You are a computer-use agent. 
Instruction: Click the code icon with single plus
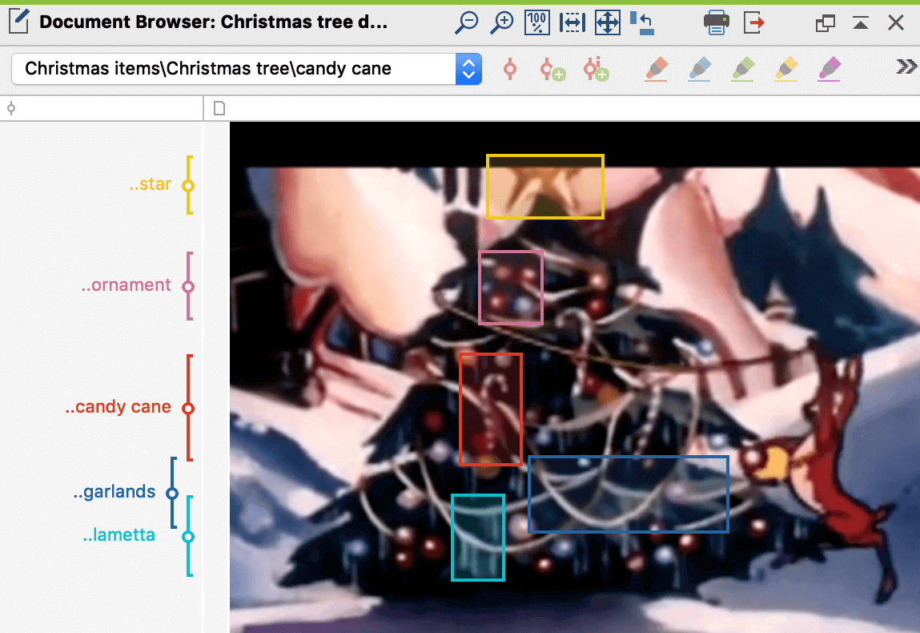(552, 69)
